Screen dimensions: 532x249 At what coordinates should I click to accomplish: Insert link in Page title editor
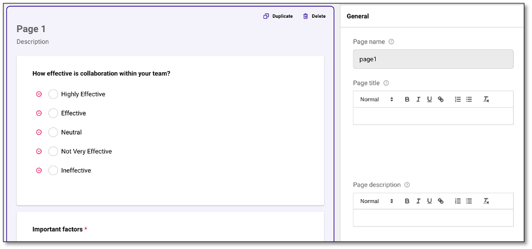click(x=441, y=99)
